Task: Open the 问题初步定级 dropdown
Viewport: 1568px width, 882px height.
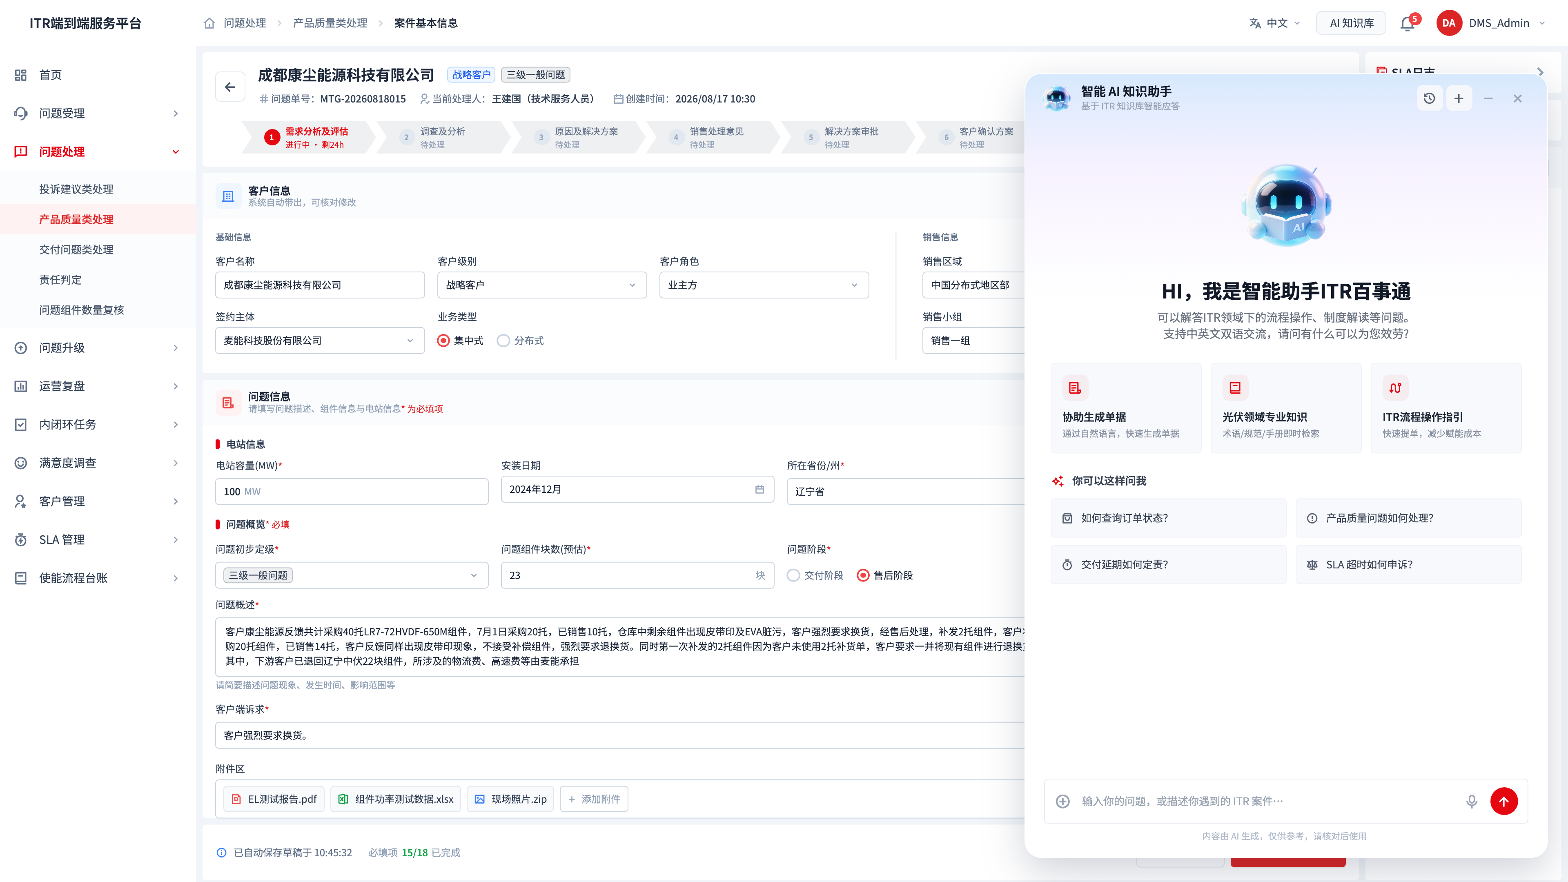Action: 352,575
